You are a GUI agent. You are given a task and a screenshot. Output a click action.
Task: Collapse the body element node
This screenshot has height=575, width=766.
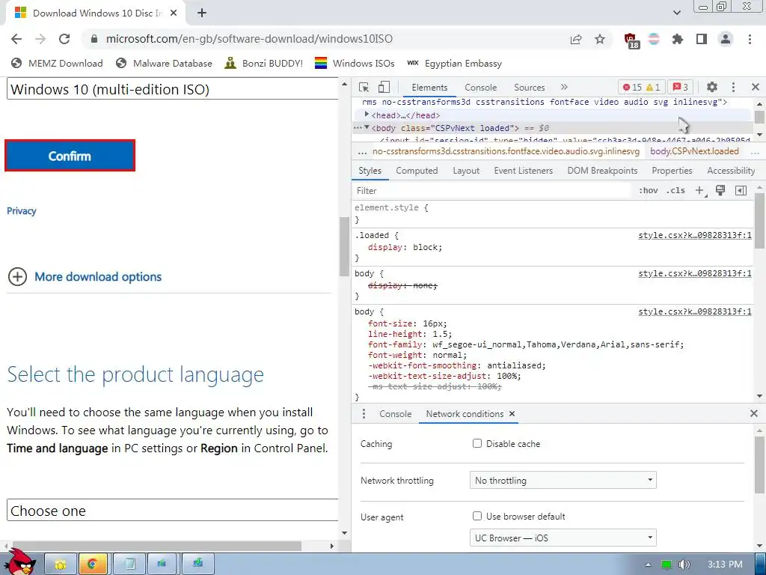coord(367,127)
